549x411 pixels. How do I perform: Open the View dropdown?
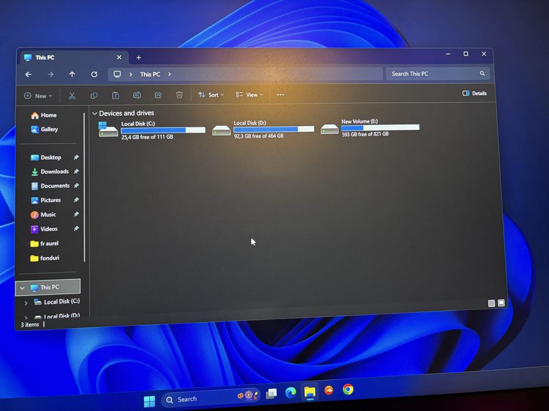click(249, 95)
